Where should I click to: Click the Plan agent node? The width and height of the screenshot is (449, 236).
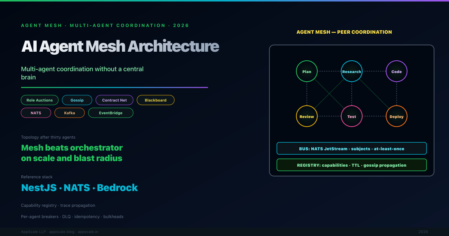pyautogui.click(x=307, y=71)
